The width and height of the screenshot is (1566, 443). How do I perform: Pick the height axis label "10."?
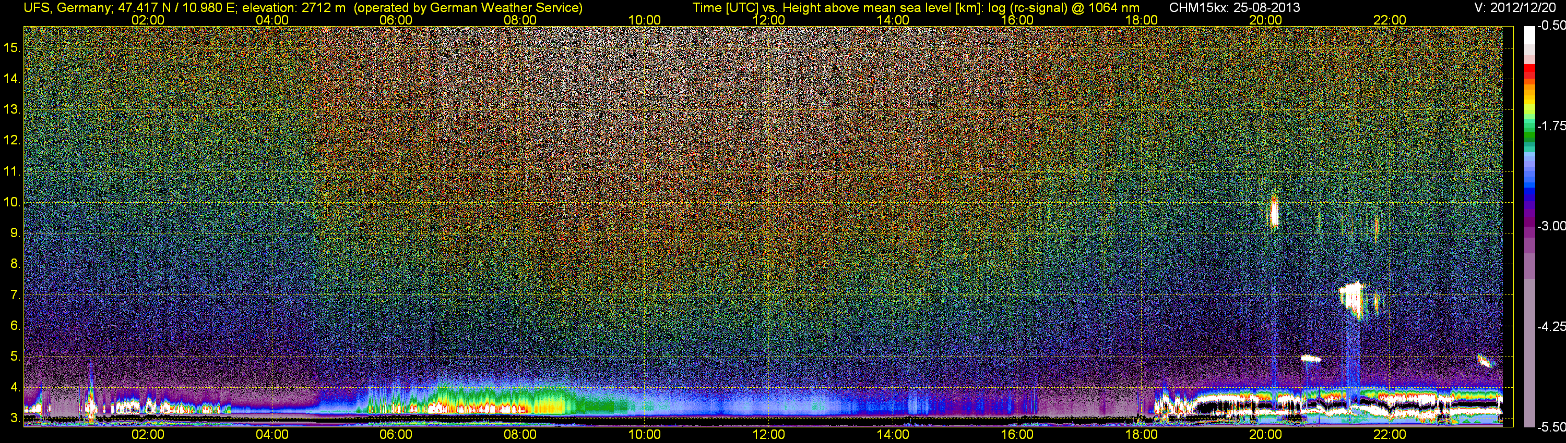pyautogui.click(x=11, y=202)
